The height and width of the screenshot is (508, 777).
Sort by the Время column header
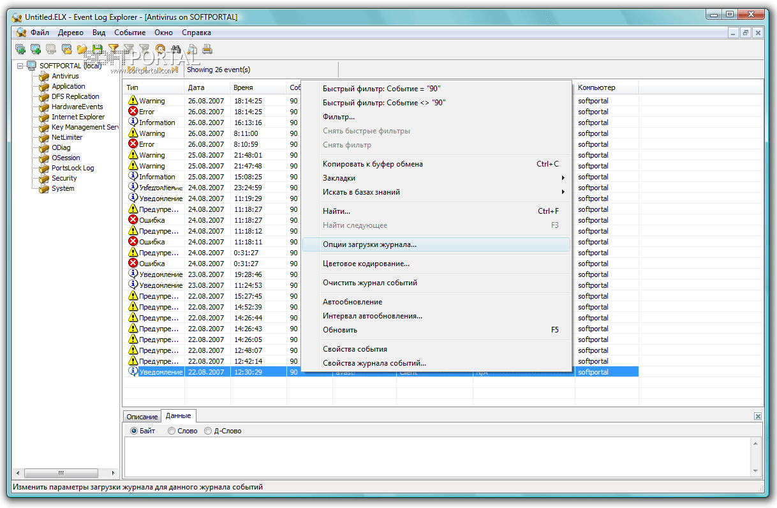pyautogui.click(x=258, y=87)
